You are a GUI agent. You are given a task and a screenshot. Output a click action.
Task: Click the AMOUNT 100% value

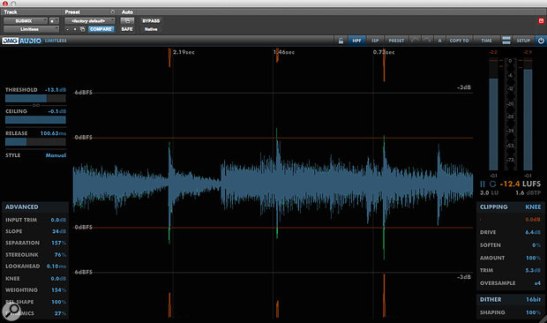point(534,258)
